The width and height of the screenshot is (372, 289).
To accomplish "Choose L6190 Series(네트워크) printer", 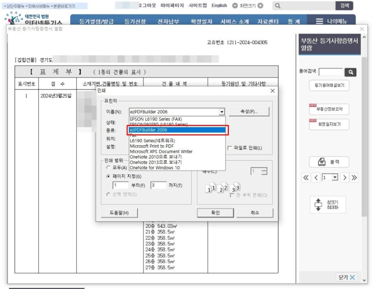I will point(177,140).
